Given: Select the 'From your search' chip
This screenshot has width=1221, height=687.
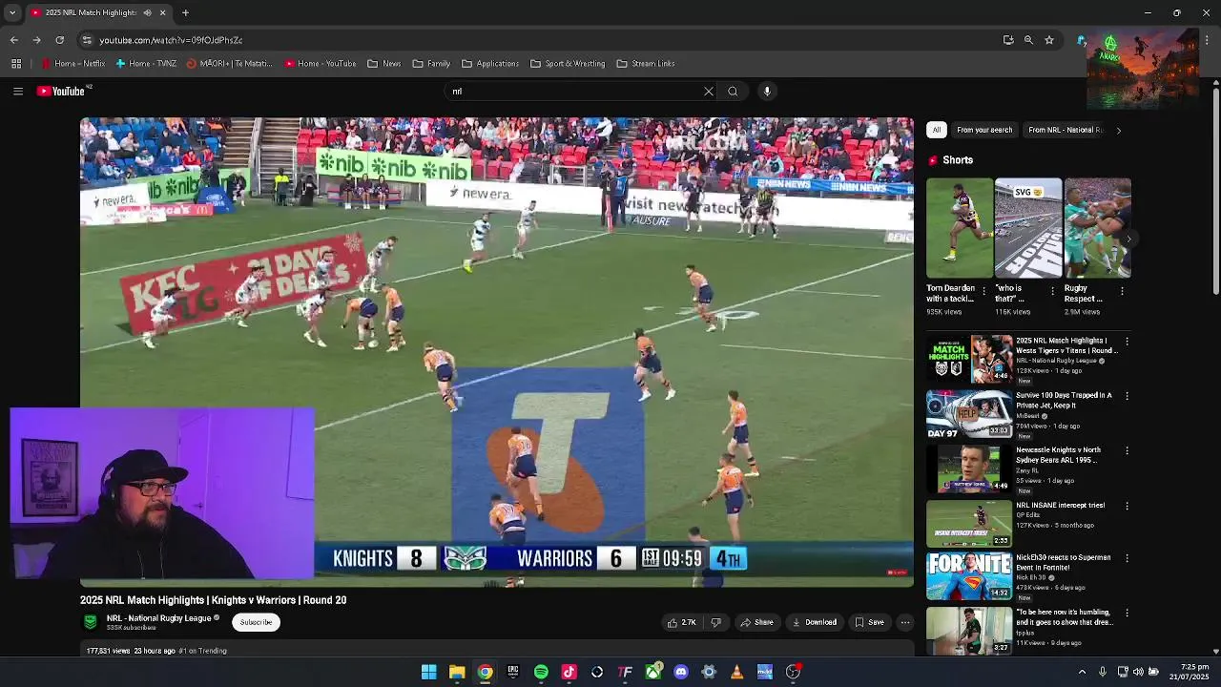Looking at the screenshot, I should (984, 130).
